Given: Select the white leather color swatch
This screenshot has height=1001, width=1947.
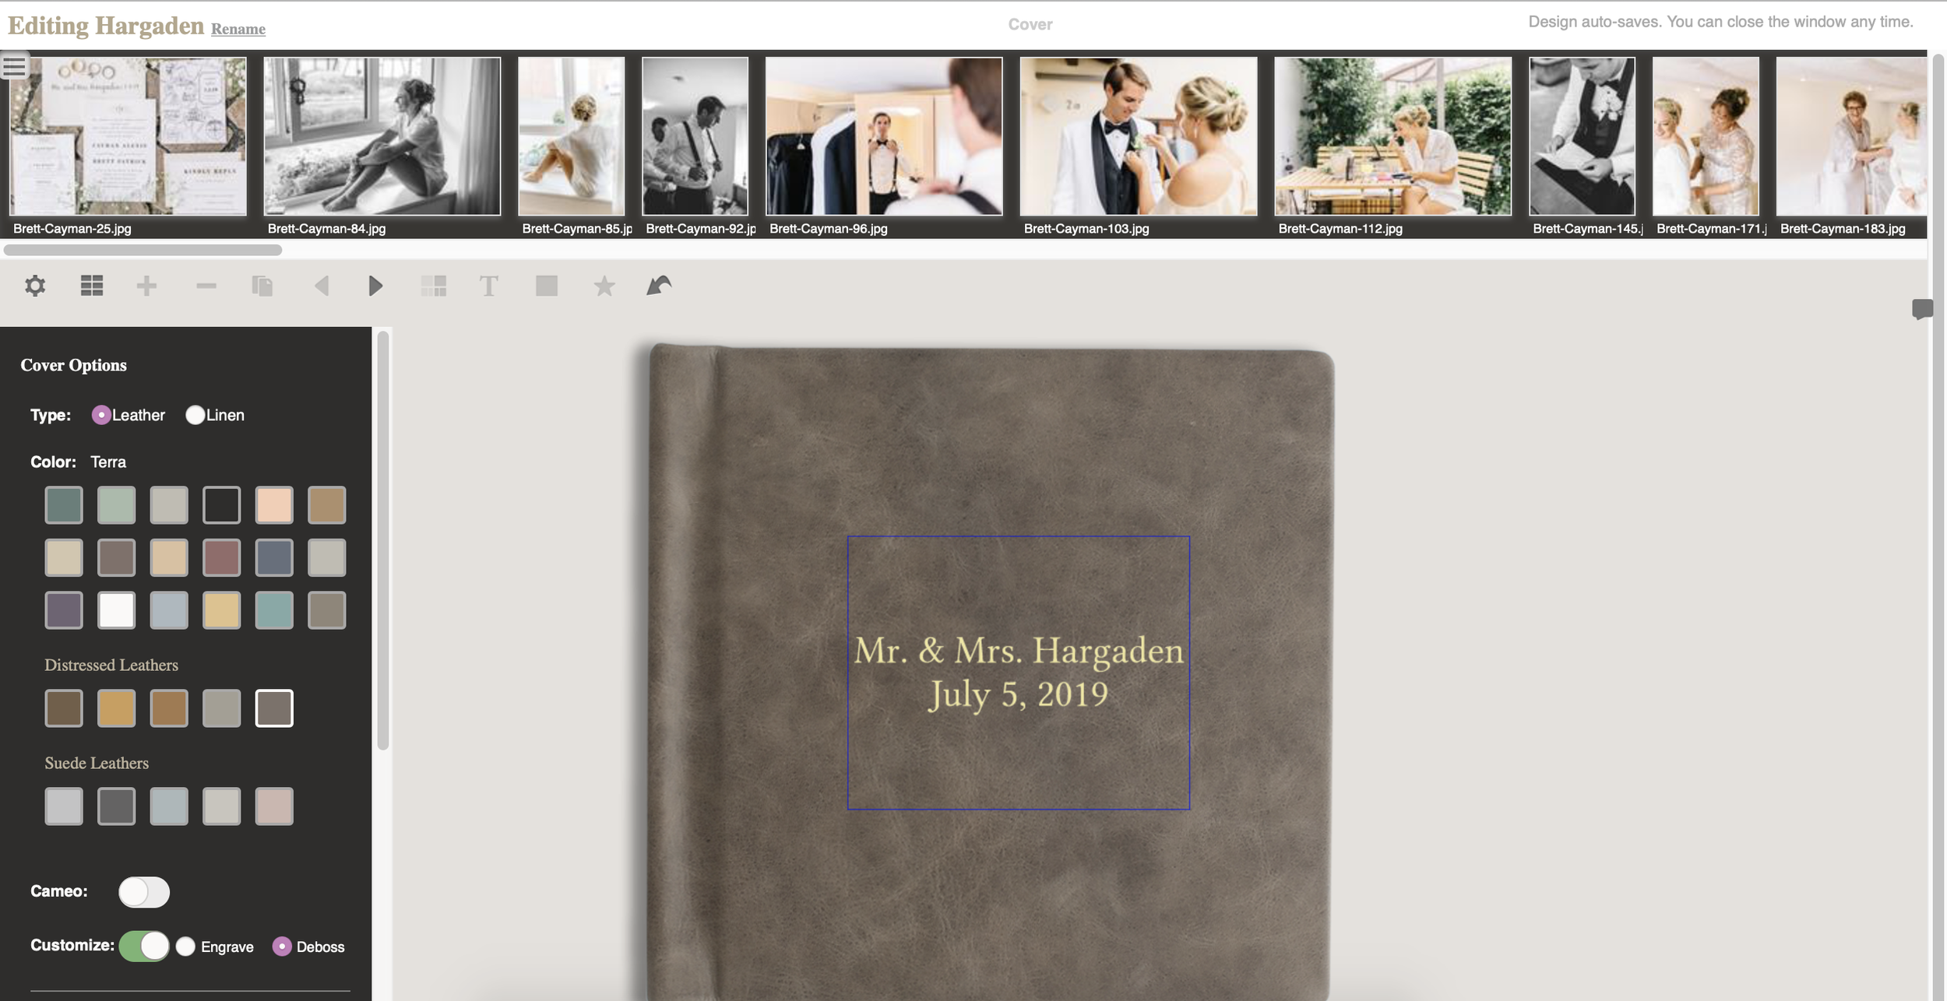Looking at the screenshot, I should (116, 610).
